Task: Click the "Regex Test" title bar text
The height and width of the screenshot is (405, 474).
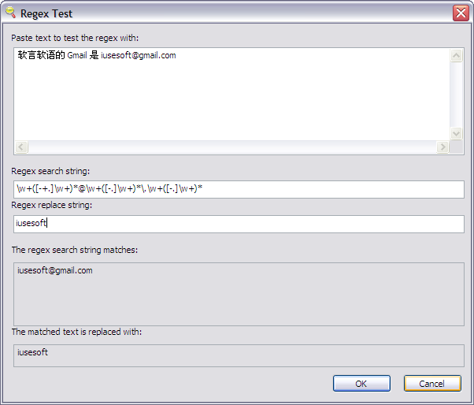Action: [46, 13]
